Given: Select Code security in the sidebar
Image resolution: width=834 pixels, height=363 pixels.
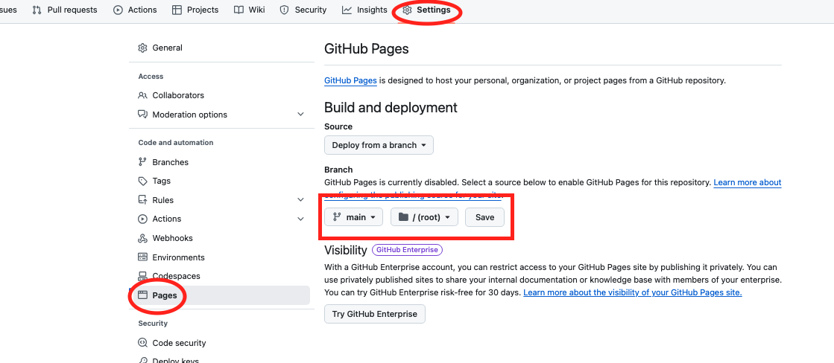Looking at the screenshot, I should pos(179,343).
